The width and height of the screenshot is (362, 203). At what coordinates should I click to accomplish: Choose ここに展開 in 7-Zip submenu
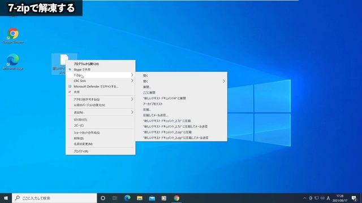click(182, 92)
